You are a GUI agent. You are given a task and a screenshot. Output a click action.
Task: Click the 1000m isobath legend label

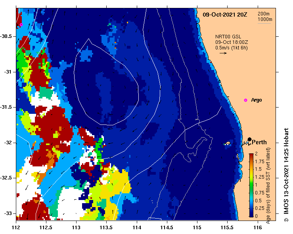pyautogui.click(x=265, y=19)
